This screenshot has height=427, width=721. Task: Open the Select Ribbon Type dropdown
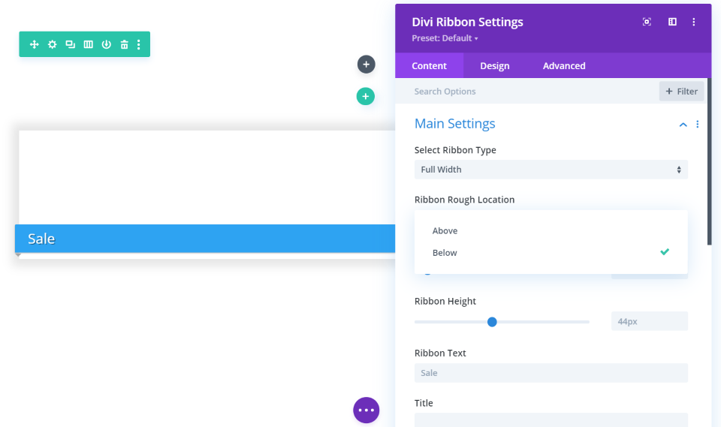pos(551,170)
